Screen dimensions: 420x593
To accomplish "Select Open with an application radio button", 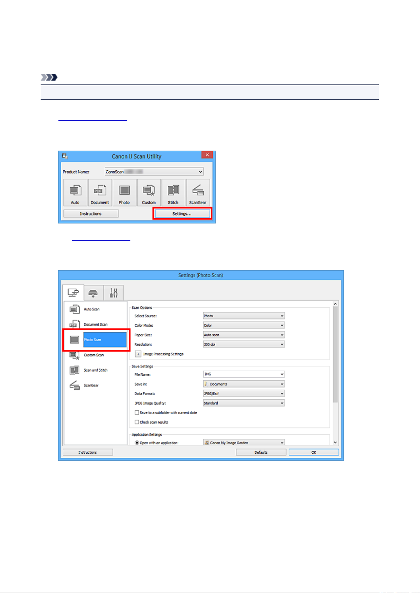I will pyautogui.click(x=137, y=443).
